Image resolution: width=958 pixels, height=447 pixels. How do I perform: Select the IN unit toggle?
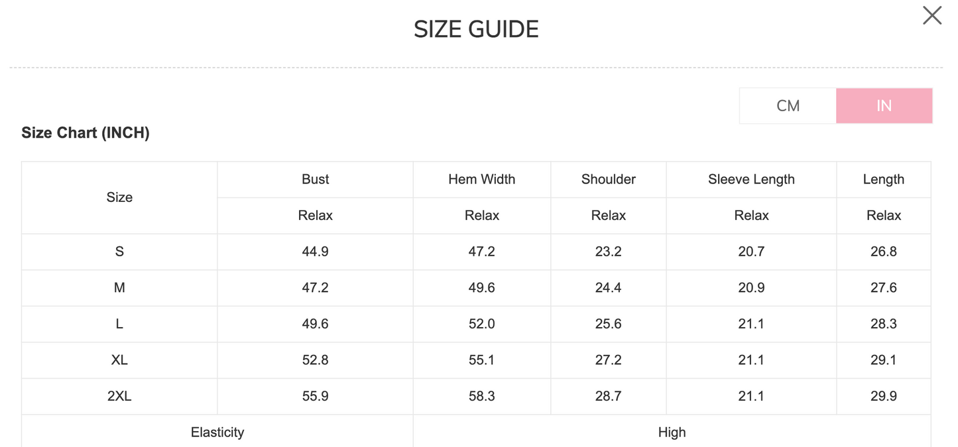coord(884,106)
